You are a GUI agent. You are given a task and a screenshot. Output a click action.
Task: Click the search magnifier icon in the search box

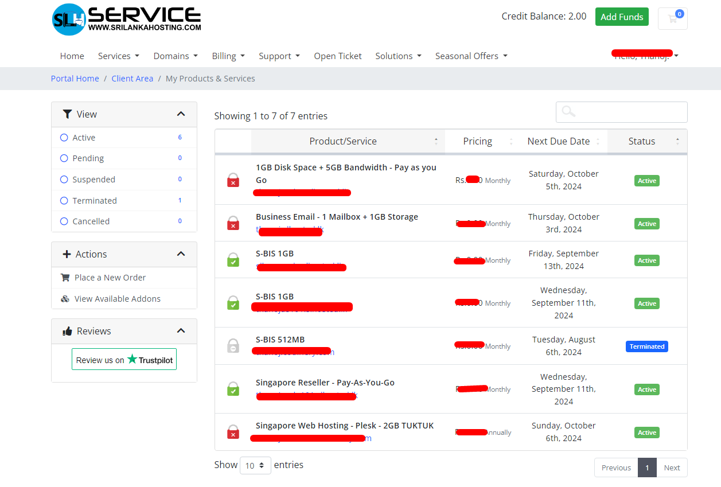[x=568, y=112]
